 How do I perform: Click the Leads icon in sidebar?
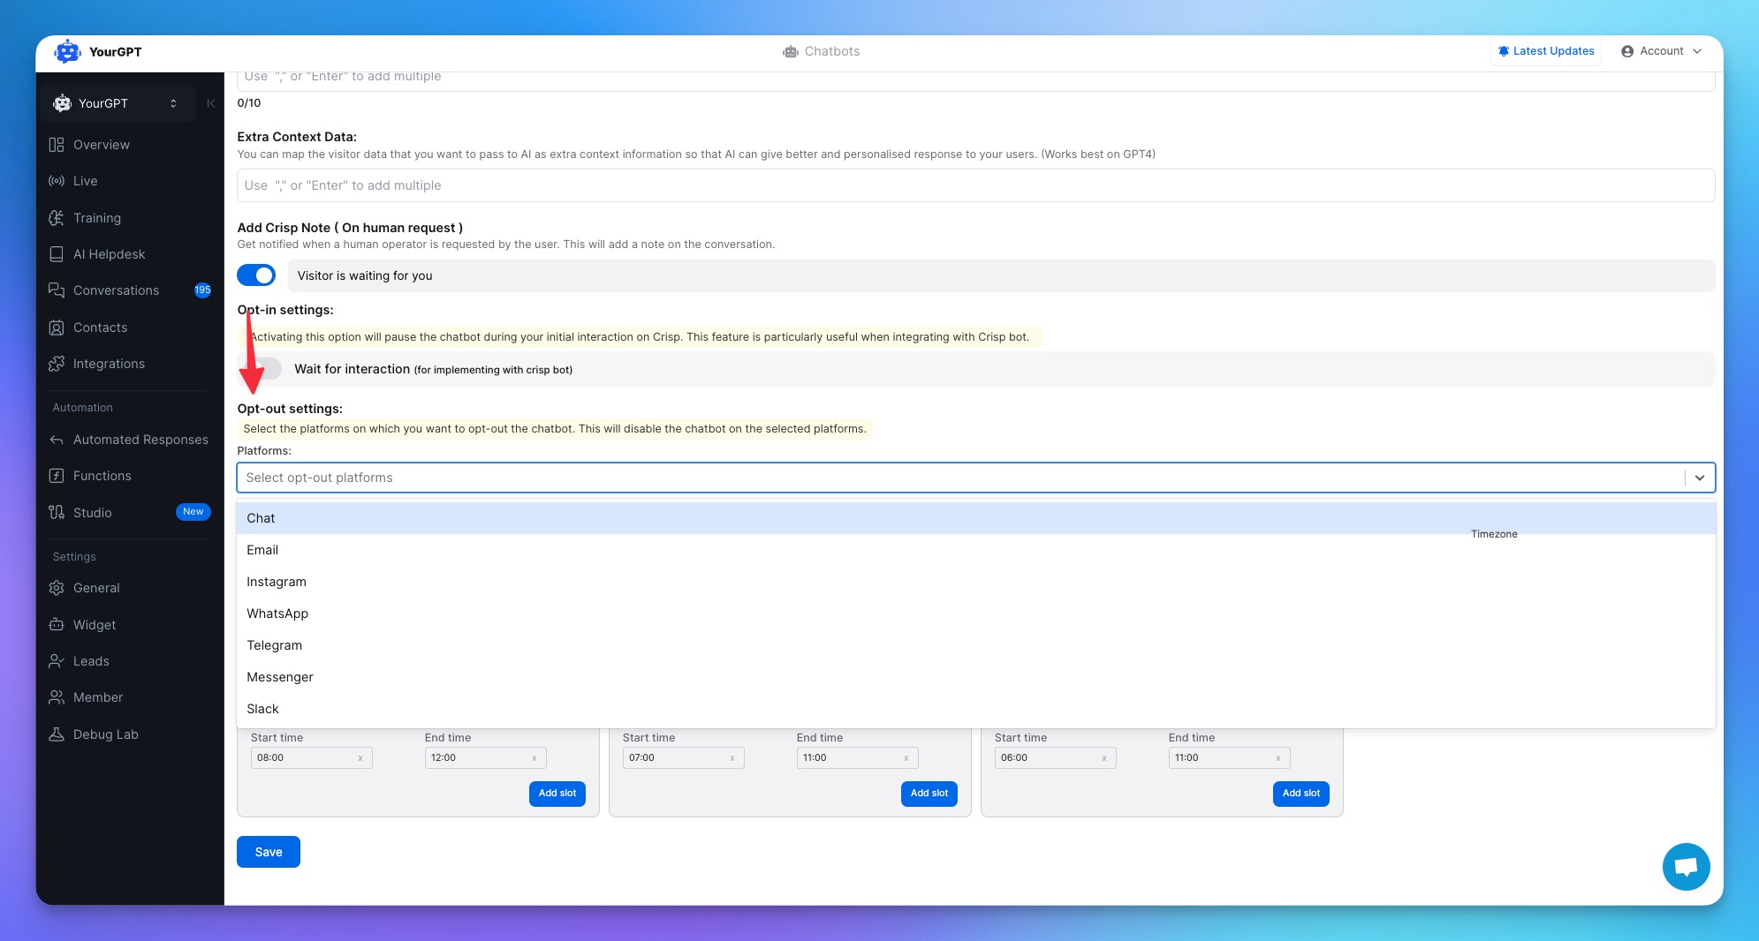pyautogui.click(x=57, y=661)
